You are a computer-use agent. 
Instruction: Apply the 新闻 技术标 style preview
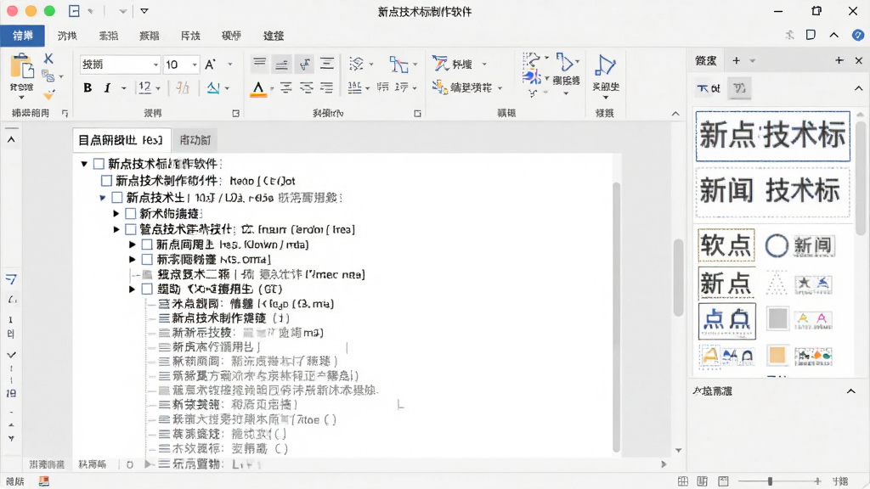point(773,192)
